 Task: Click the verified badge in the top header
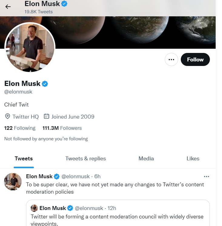pos(65,4)
